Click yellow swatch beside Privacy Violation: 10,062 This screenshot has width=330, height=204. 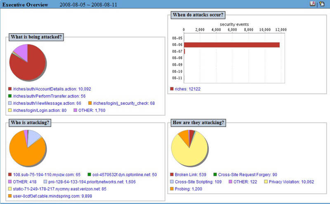(x=266, y=181)
